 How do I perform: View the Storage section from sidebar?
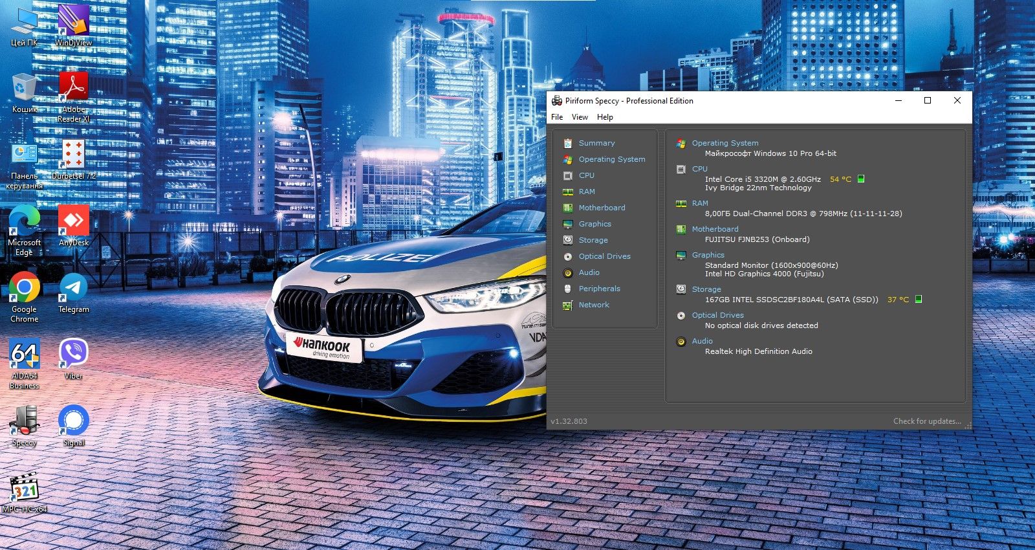point(593,240)
